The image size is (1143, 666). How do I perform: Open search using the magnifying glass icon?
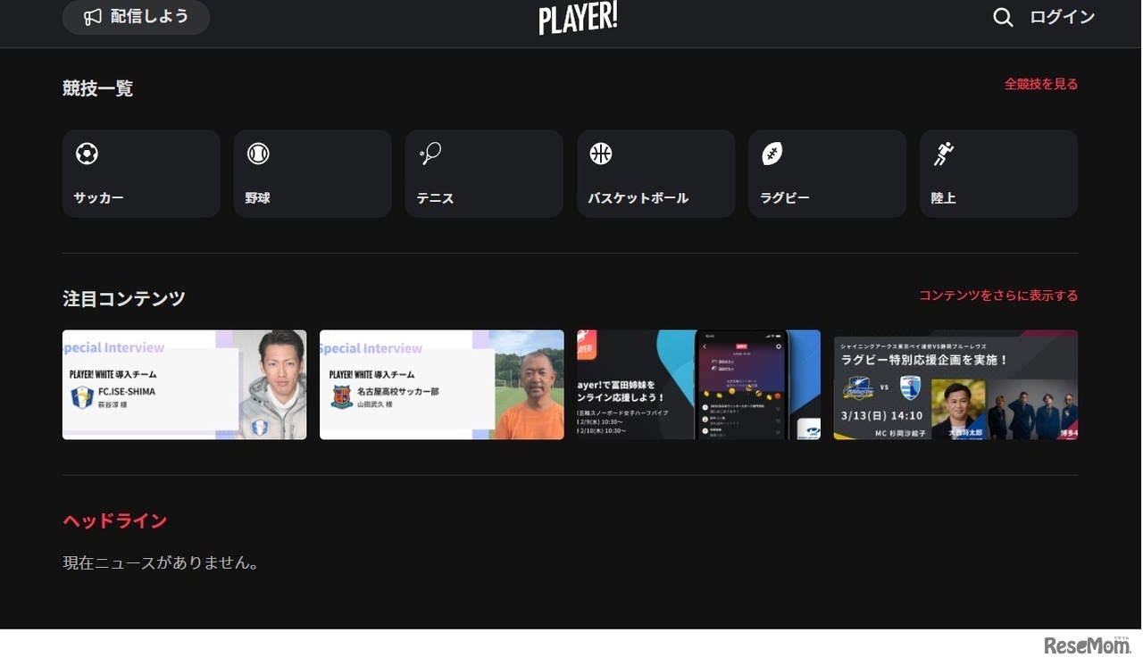(x=1002, y=17)
